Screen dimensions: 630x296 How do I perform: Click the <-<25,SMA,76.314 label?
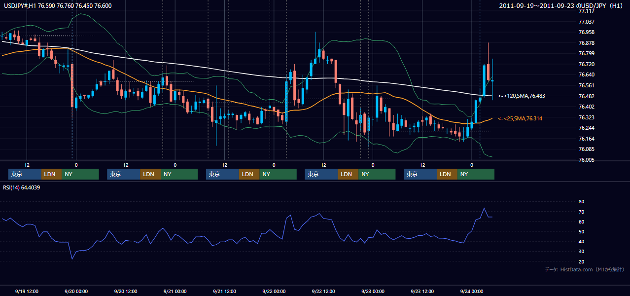point(520,118)
